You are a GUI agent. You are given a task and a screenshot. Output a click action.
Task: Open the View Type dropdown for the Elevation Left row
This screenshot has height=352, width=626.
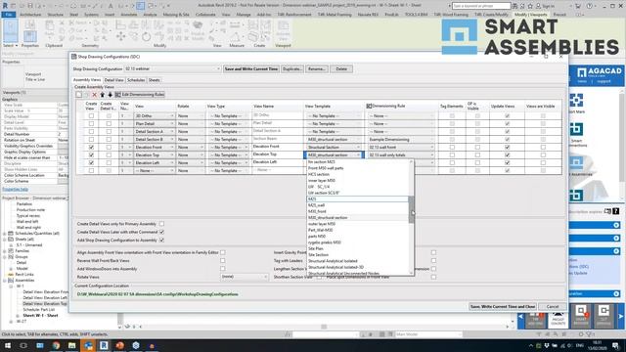[x=228, y=163]
